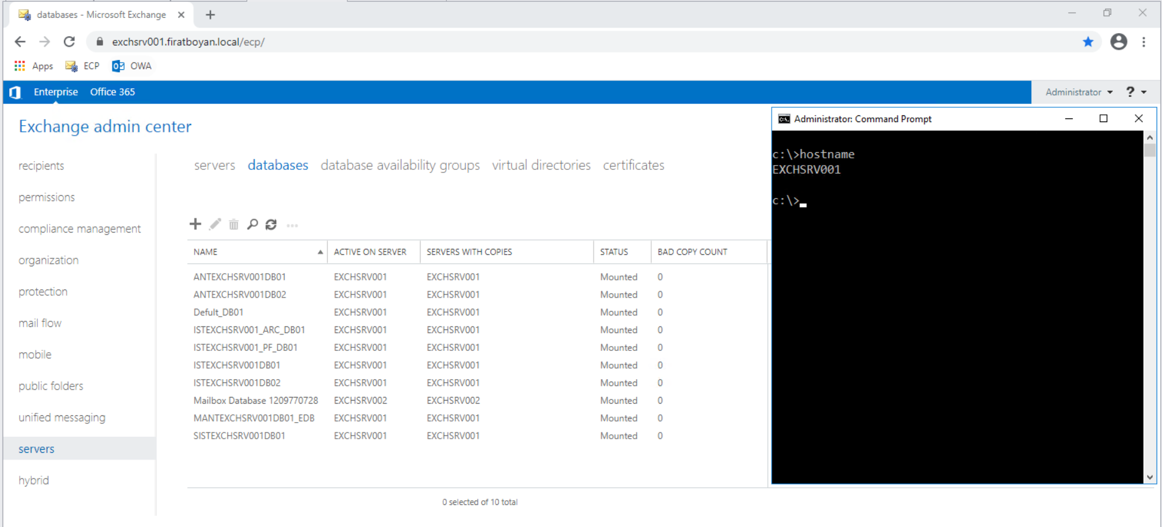Open the help question mark menu
The width and height of the screenshot is (1162, 527).
[1136, 92]
